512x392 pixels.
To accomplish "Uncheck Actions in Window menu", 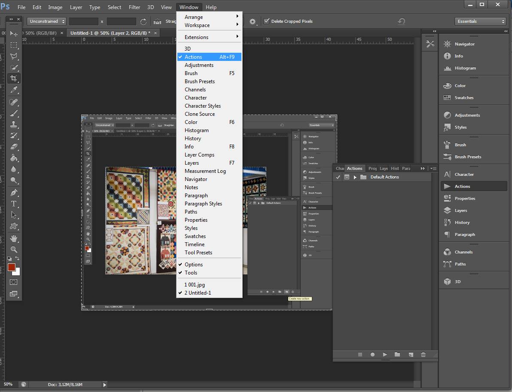I will click(209, 57).
